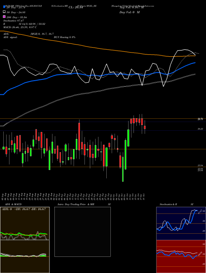Click the '(MGR) 0, 16.7, 16.7' ADX values
Image resolution: width=206 pixels, height=273 pixels.
(x=42, y=34)
